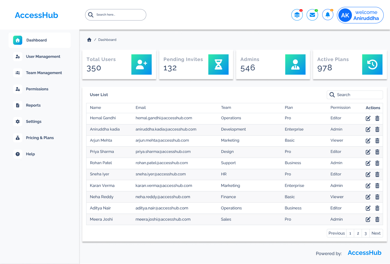Click edit icon for Hemal Gandhi
390x264 pixels.
(x=368, y=118)
